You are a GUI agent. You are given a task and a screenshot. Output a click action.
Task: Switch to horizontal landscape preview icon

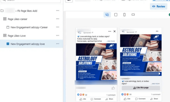coord(133,15)
